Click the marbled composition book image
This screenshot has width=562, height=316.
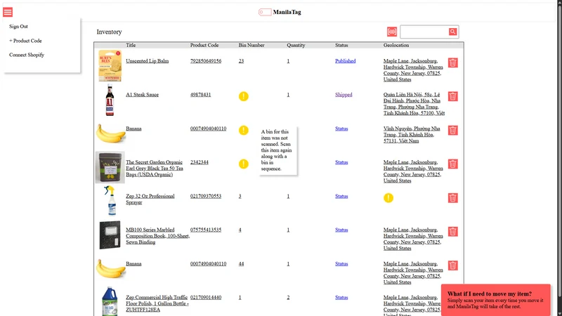(x=110, y=235)
